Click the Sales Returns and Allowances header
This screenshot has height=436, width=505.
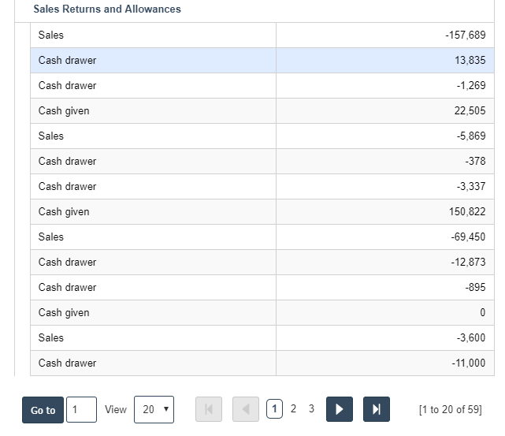(x=107, y=9)
